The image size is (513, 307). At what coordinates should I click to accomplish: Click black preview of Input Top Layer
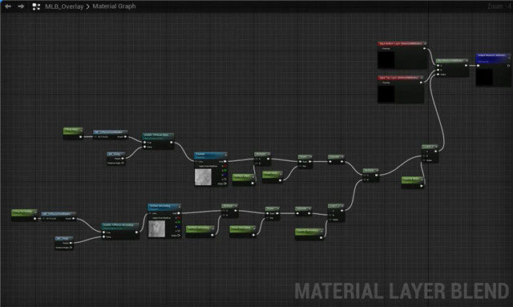coord(386,95)
